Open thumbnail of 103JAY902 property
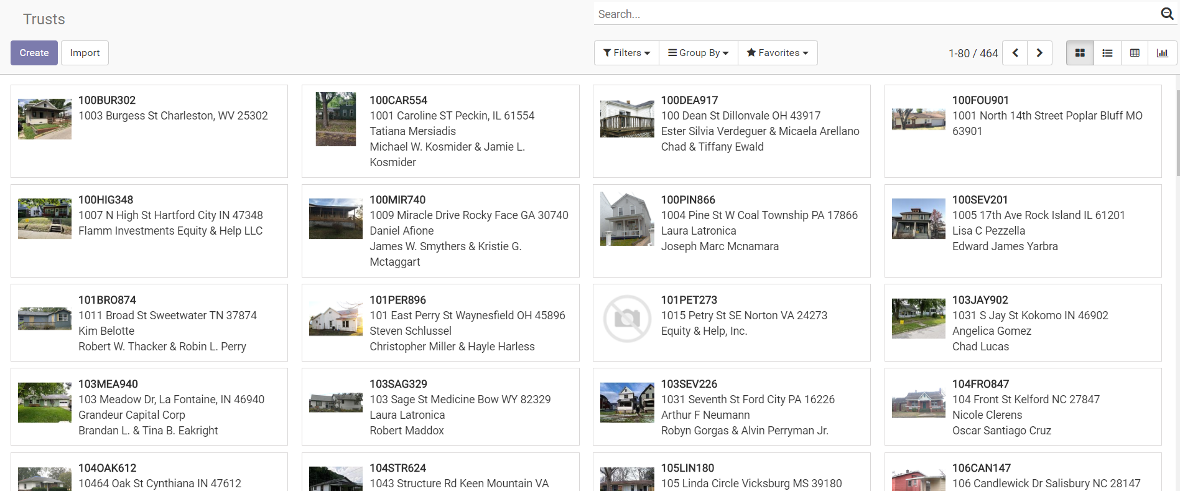Image resolution: width=1180 pixels, height=491 pixels. pos(918,319)
